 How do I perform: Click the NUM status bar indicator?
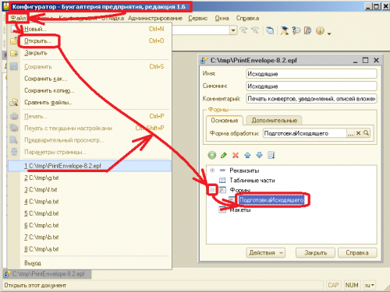352,285
